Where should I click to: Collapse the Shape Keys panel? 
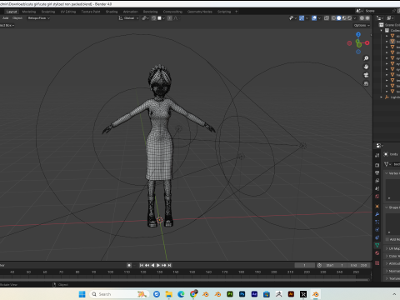pyautogui.click(x=387, y=207)
